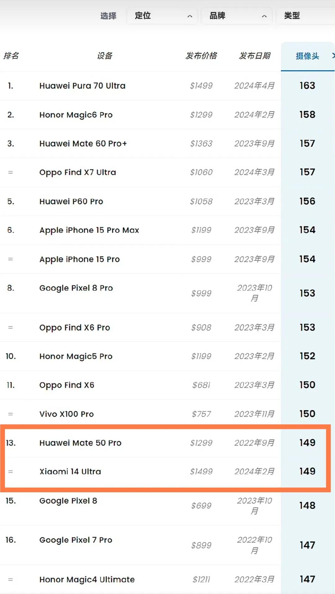Image resolution: width=335 pixels, height=594 pixels.
Task: Click the right arrow next to 摄像头
Action: (333, 56)
